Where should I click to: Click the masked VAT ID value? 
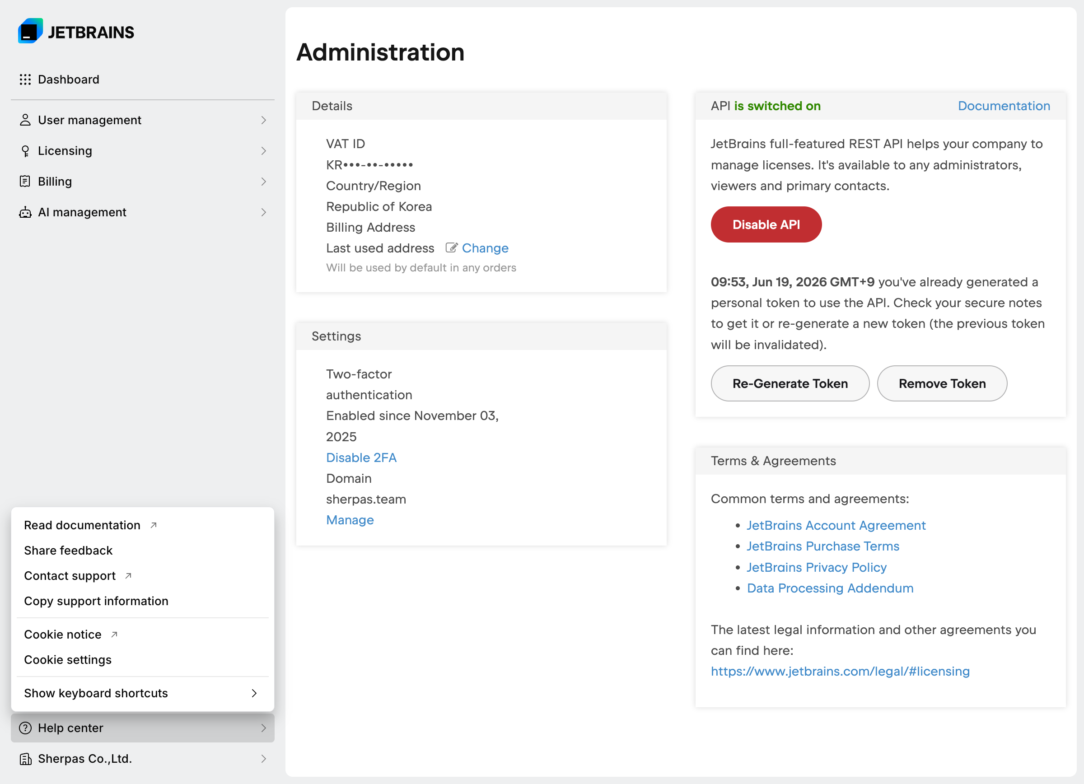[369, 165]
